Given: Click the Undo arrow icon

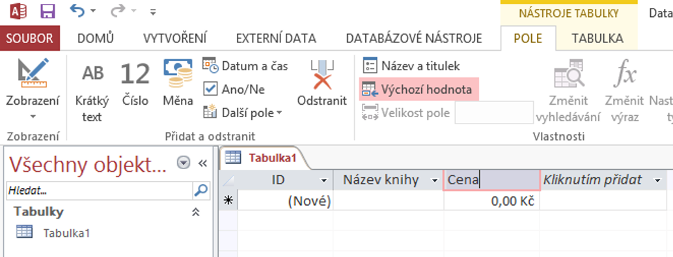Looking at the screenshot, I should 77,10.
